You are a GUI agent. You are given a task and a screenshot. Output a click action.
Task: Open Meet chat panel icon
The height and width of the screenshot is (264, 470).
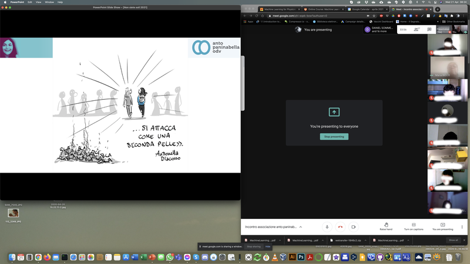tap(429, 29)
